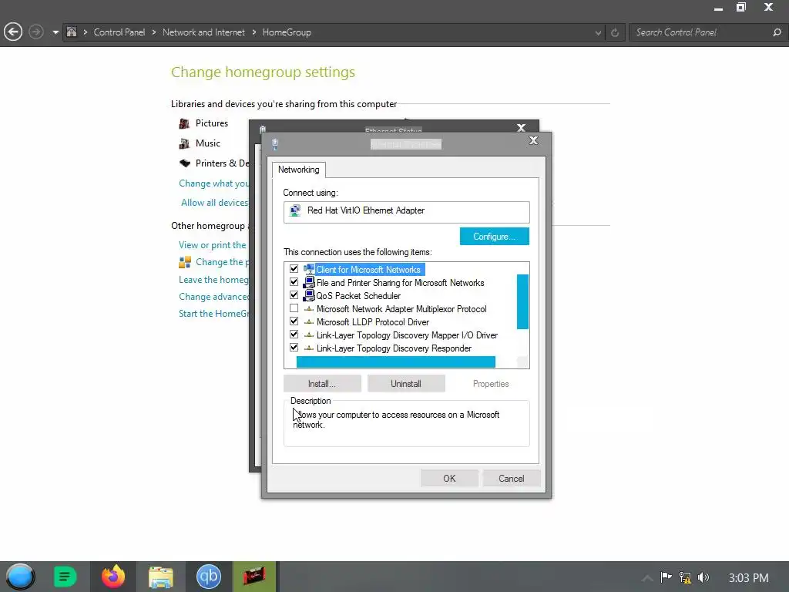Screen dimensions: 789x592
Task: Uncheck Client for Microsoft Networks
Action: pyautogui.click(x=294, y=269)
